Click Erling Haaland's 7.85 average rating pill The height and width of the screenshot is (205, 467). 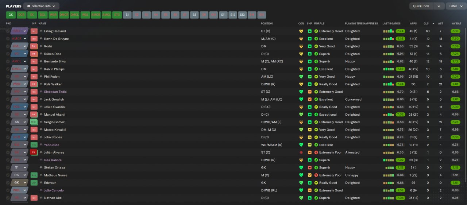[455, 31]
